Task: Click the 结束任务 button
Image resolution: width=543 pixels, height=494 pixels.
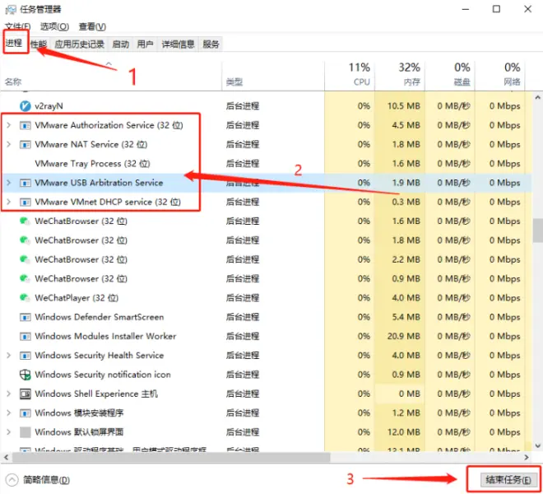Action: coord(508,480)
